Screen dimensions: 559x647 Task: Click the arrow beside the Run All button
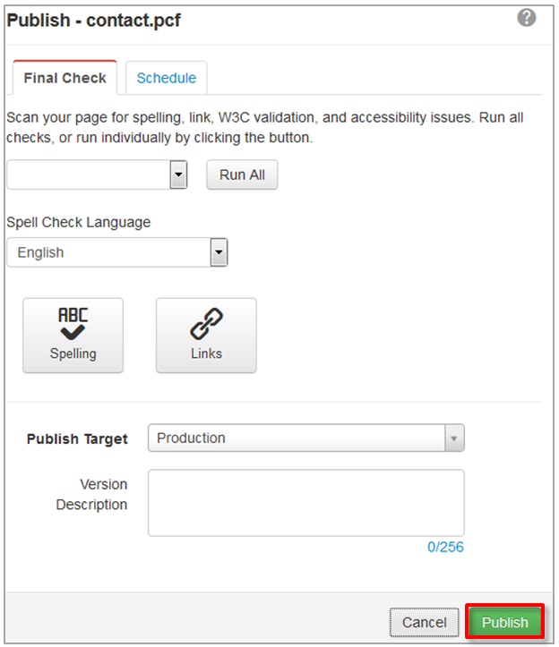tap(179, 175)
